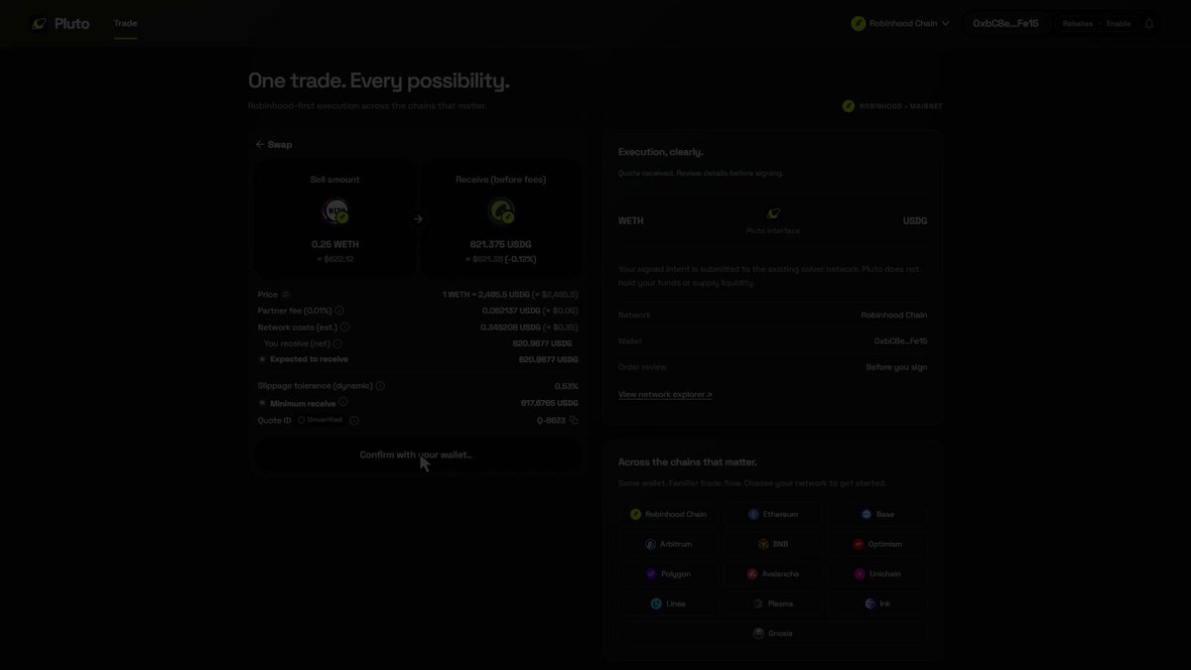Screen dimensions: 1191x670
Task: Switch to the Trade tab
Action: click(126, 24)
